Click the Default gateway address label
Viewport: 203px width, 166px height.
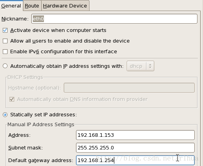click(x=41, y=160)
